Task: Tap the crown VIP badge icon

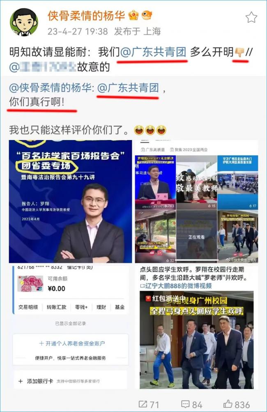Action: (x=133, y=15)
